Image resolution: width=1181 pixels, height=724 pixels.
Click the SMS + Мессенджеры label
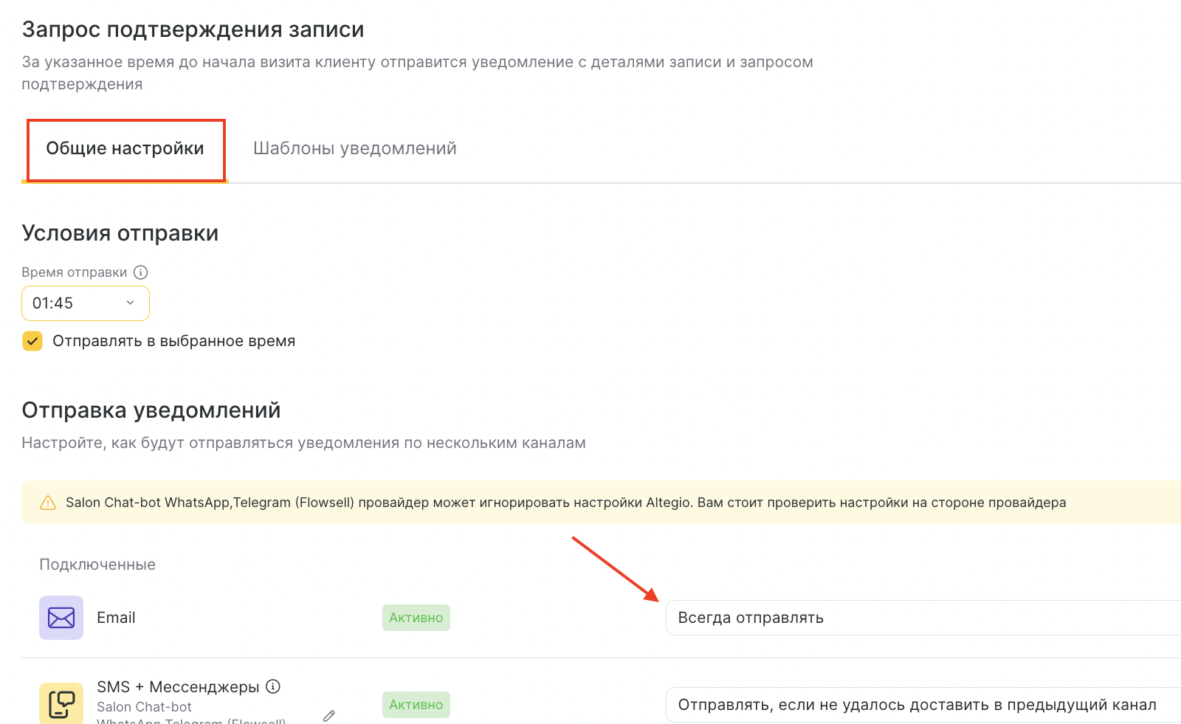point(178,687)
